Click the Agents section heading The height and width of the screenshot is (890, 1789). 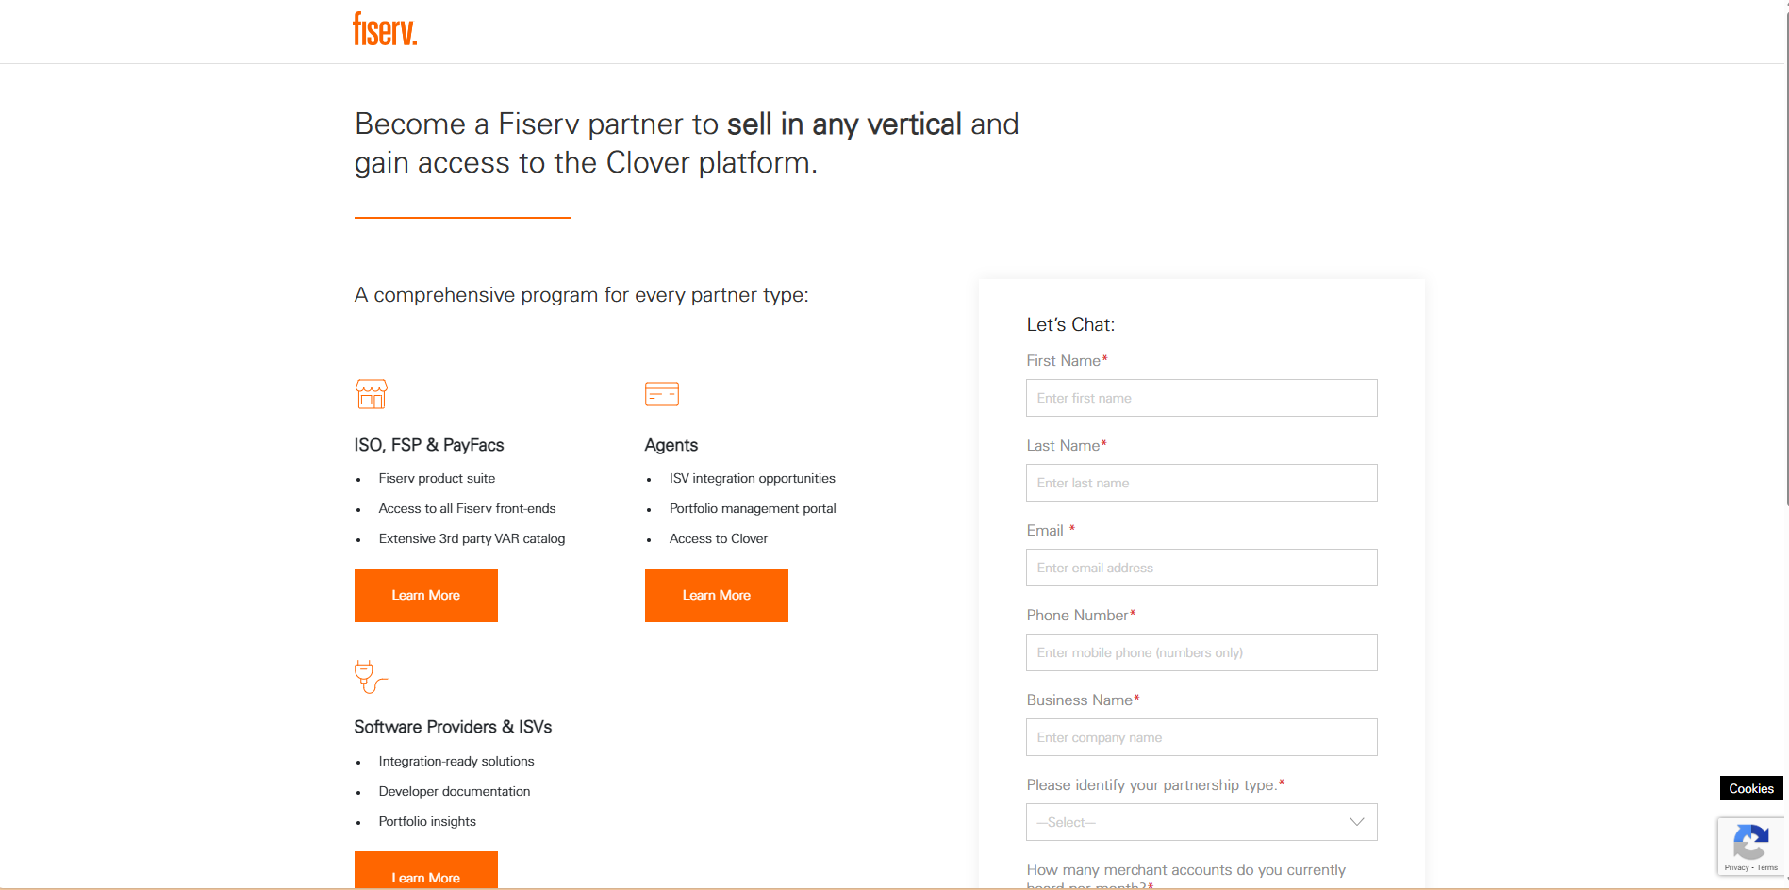(x=671, y=445)
